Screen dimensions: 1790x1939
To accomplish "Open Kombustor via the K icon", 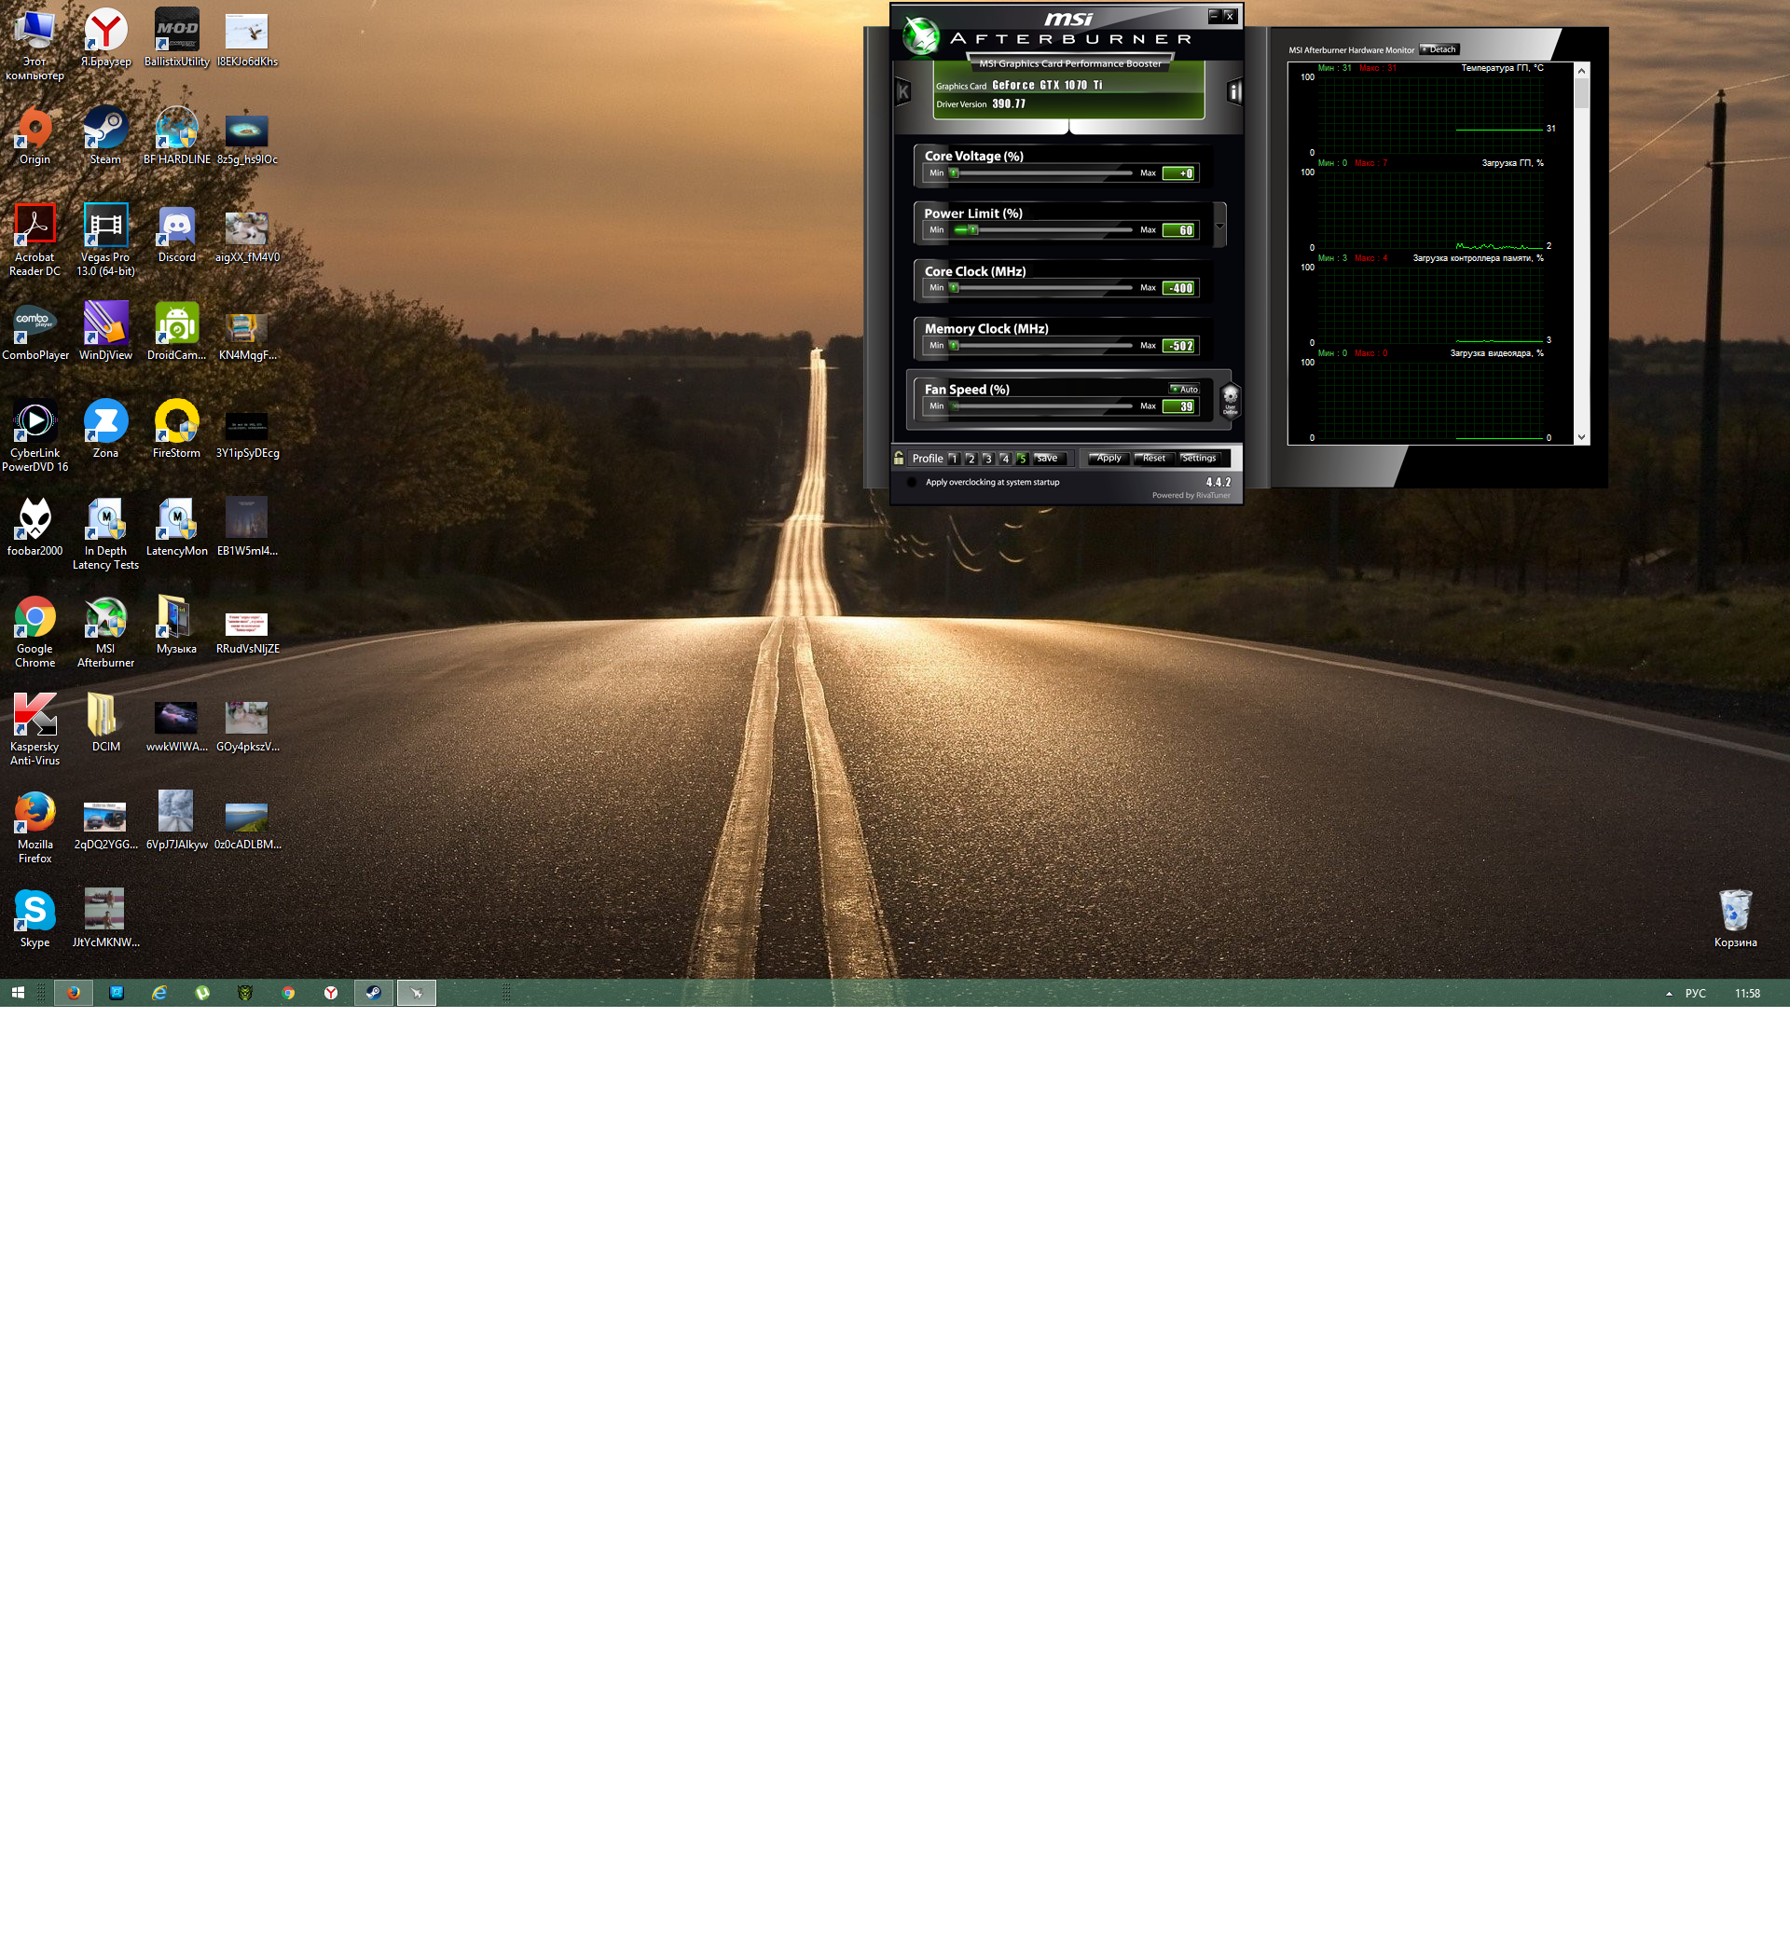I will (902, 93).
